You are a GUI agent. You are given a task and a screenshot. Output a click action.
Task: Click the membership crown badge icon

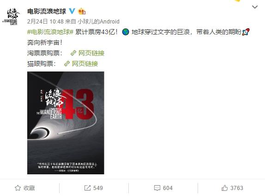pos(82,11)
